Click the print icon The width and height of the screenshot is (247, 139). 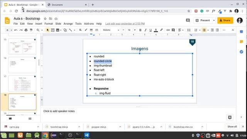click(x=26, y=30)
